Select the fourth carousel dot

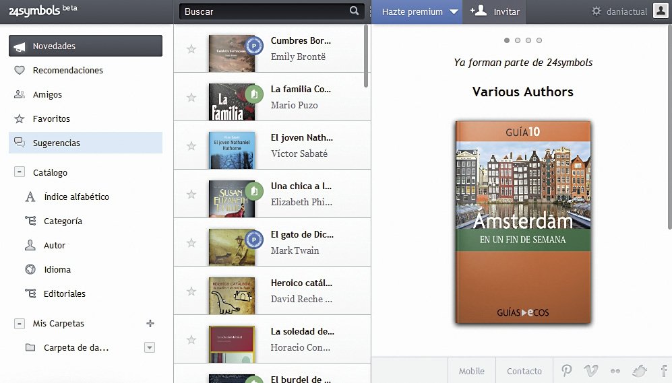tap(539, 40)
